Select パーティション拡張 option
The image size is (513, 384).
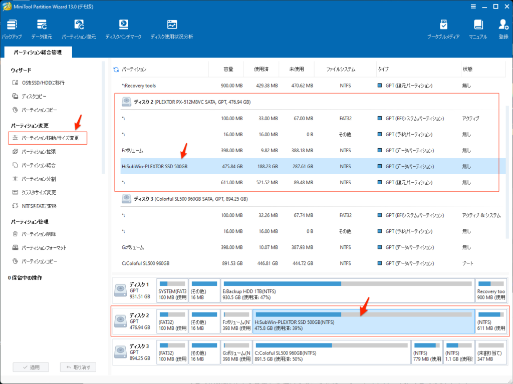pyautogui.click(x=39, y=151)
